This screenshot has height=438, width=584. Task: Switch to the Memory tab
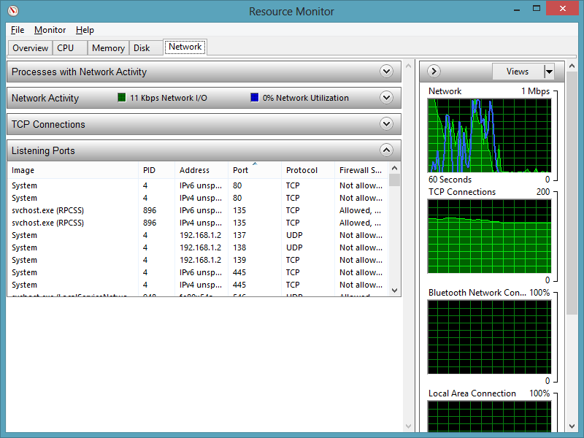point(108,48)
